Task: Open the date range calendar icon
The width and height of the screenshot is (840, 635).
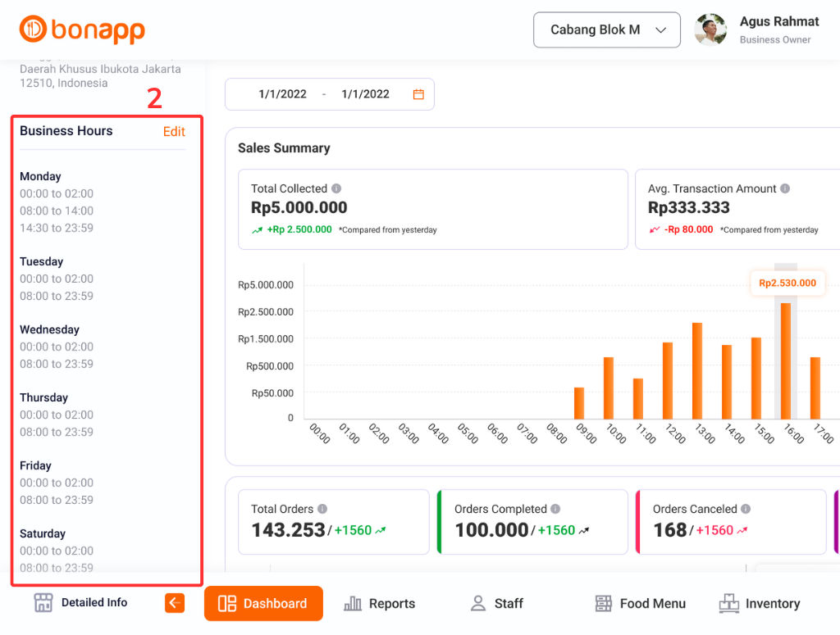Action: pos(418,94)
